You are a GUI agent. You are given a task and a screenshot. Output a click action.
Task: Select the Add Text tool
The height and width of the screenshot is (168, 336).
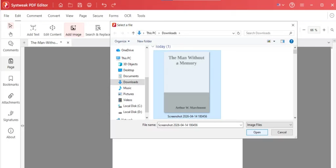click(x=33, y=30)
